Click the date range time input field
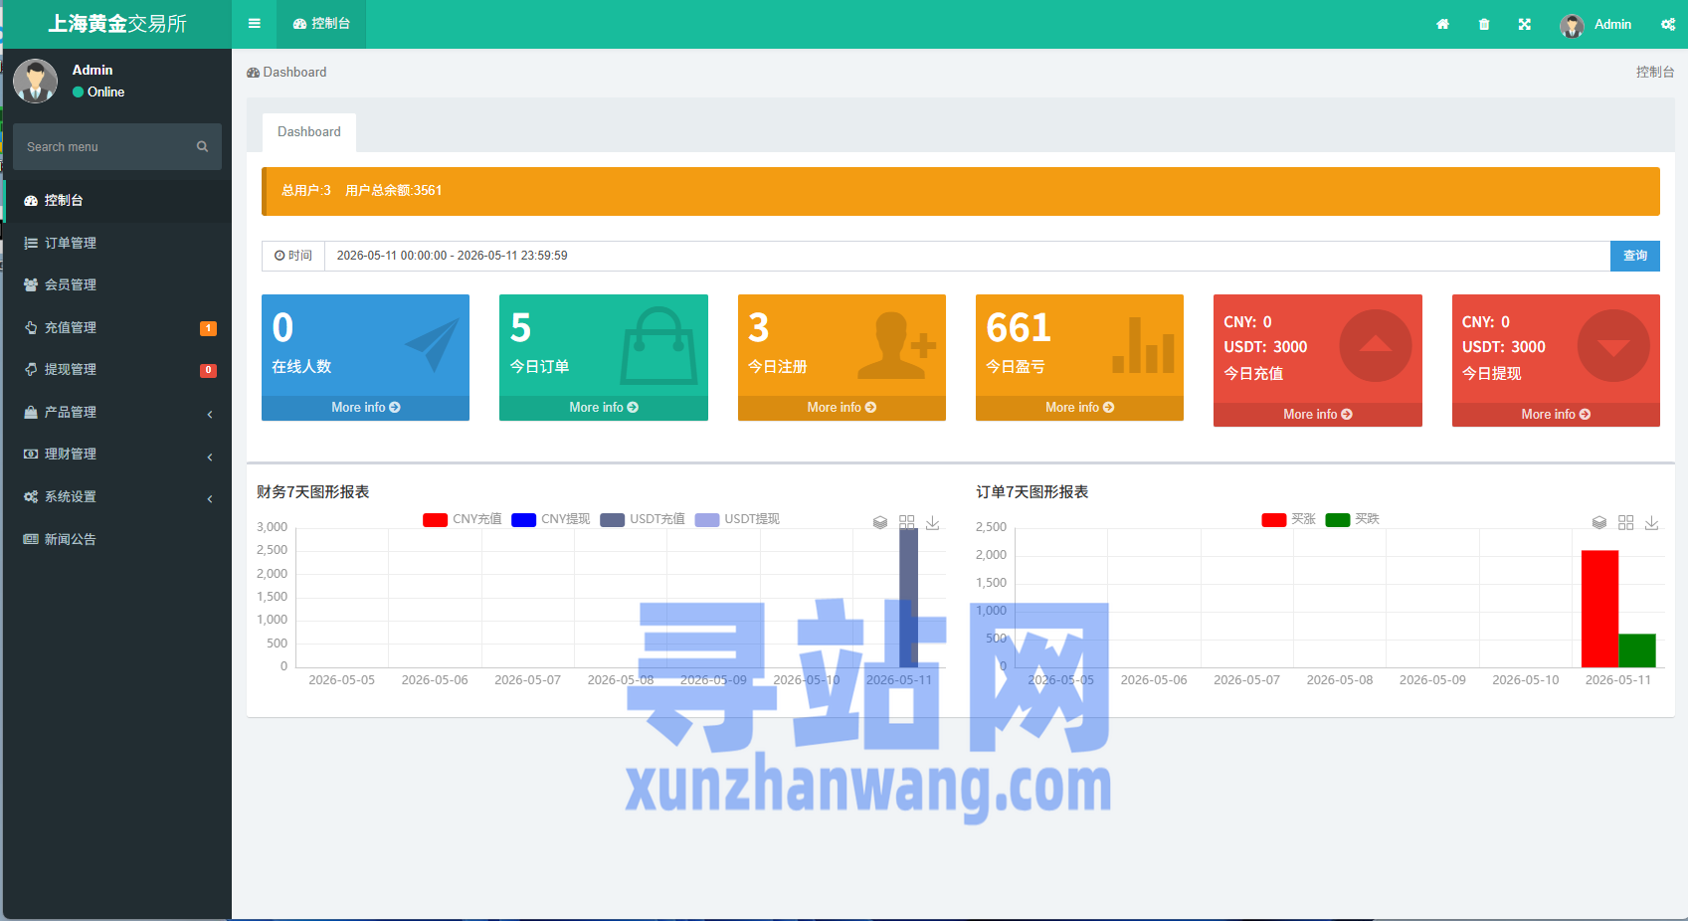This screenshot has width=1688, height=921. pos(967,256)
